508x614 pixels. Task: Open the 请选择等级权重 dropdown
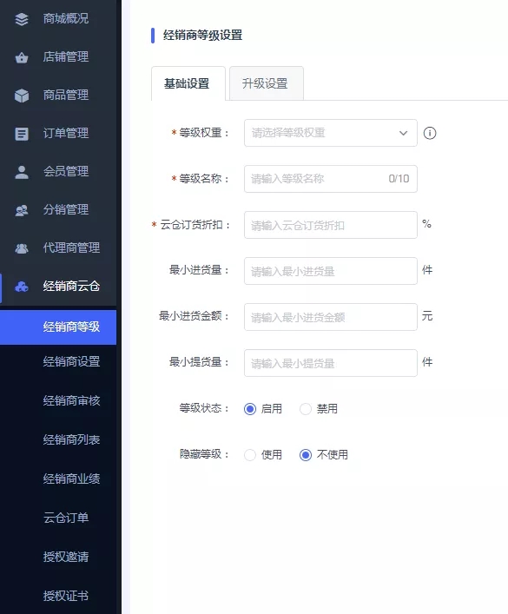[x=331, y=133]
